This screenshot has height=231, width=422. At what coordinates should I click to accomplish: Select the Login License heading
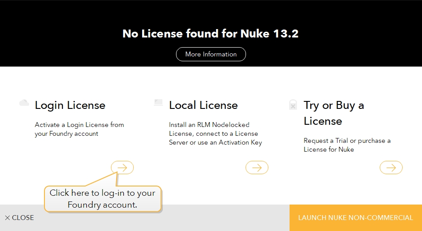(70, 105)
